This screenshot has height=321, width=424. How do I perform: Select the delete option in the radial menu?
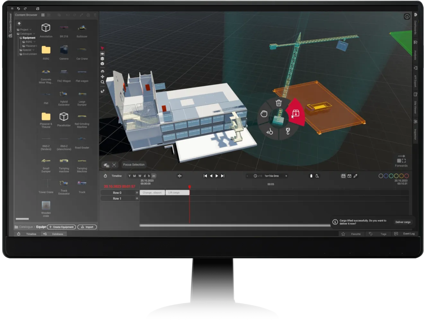279,103
